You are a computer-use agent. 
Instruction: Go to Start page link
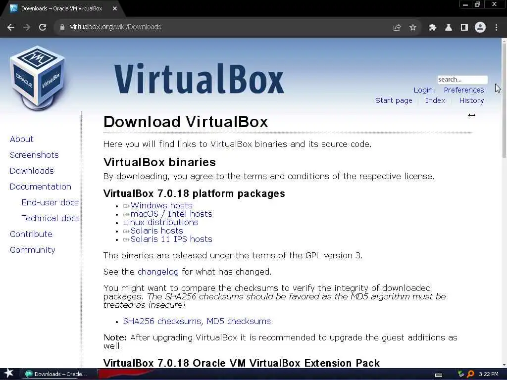point(394,100)
